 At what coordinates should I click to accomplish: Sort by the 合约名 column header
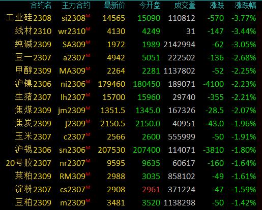pyautogui.click(x=41, y=6)
